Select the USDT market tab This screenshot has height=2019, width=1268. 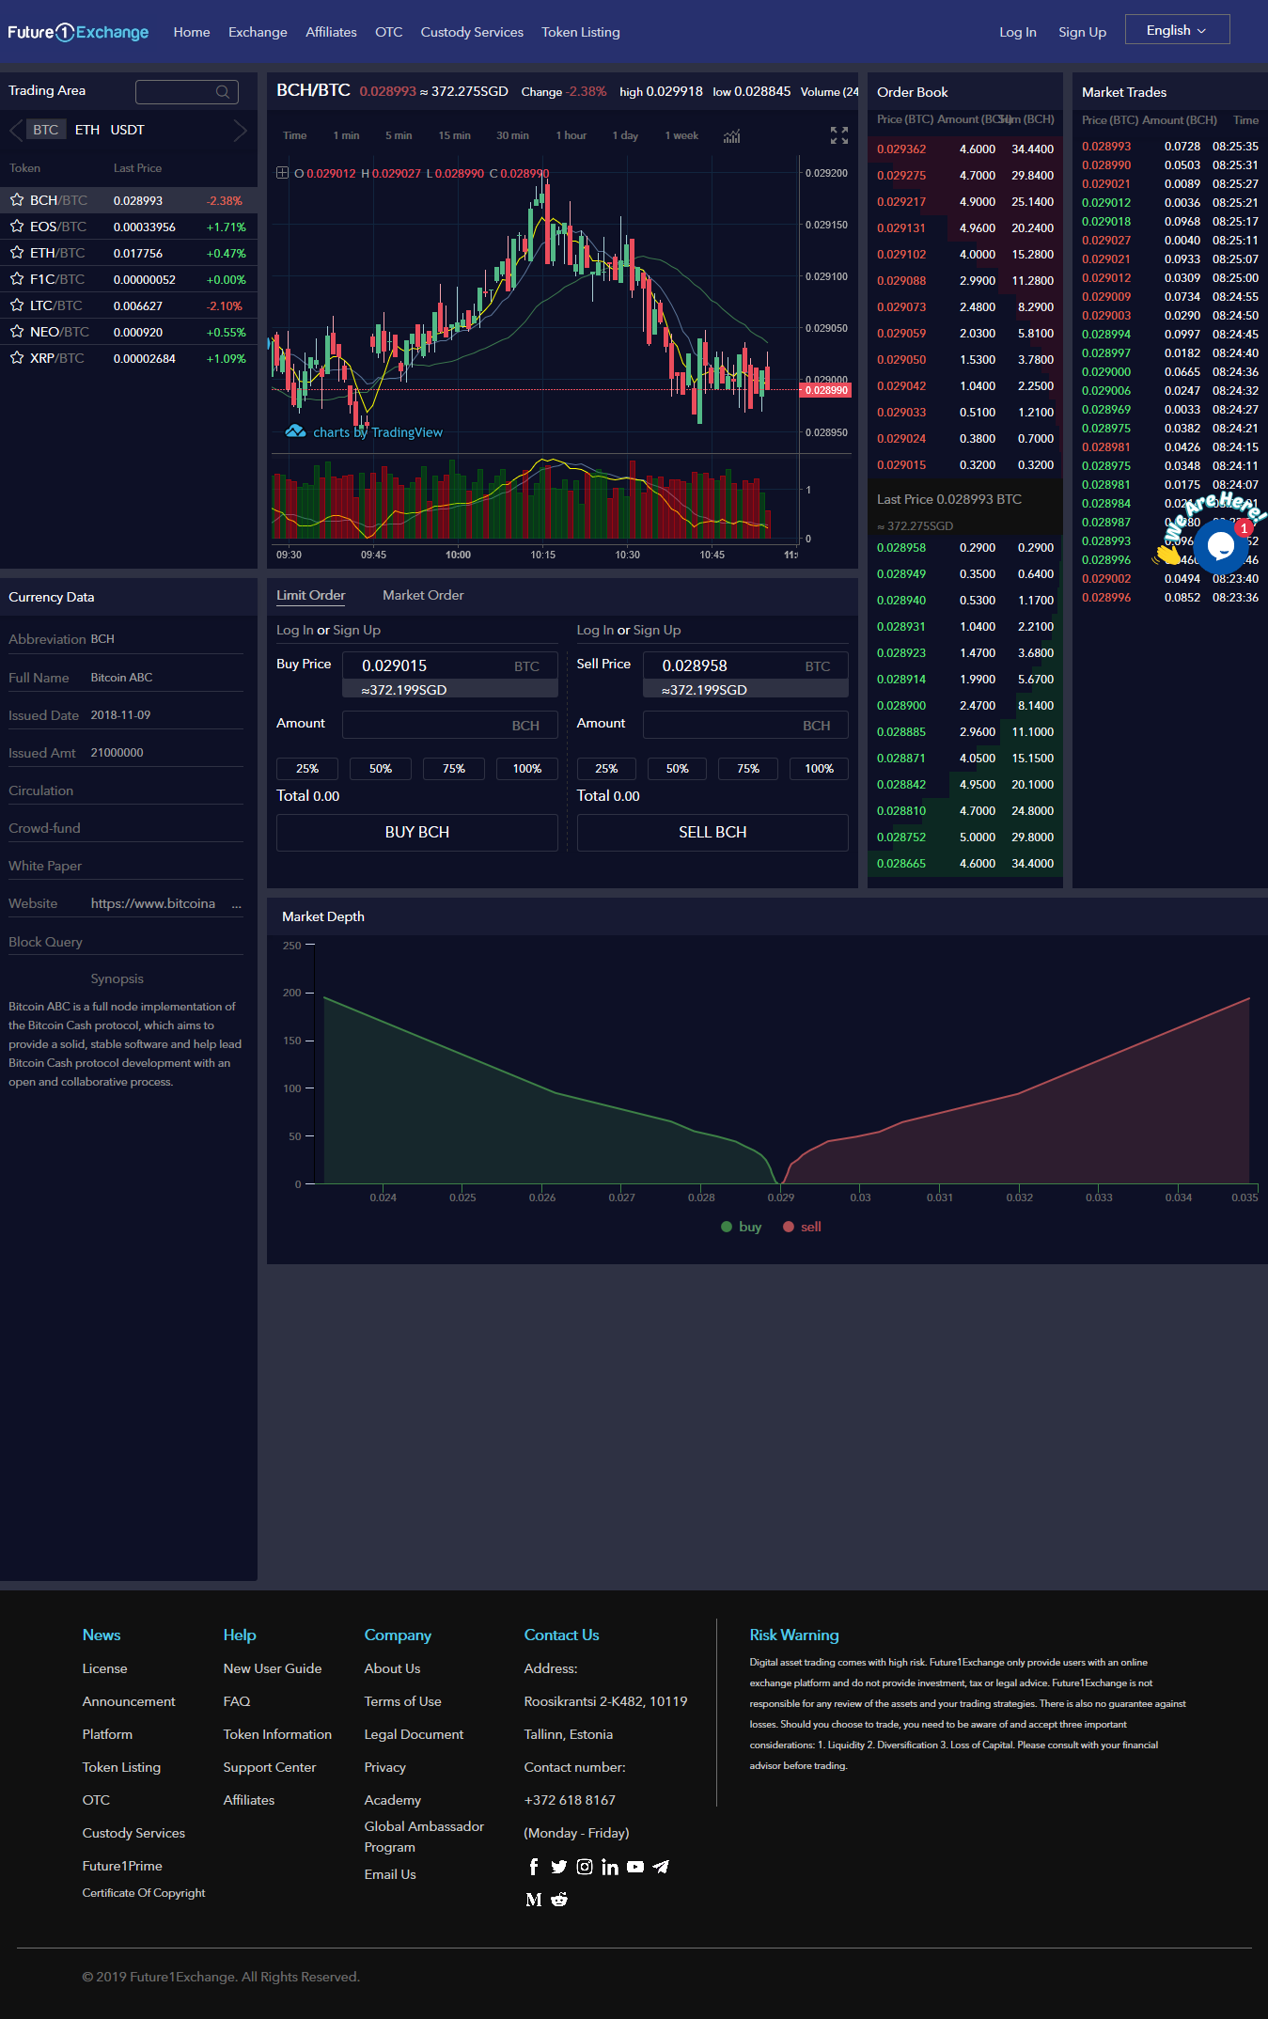(128, 130)
